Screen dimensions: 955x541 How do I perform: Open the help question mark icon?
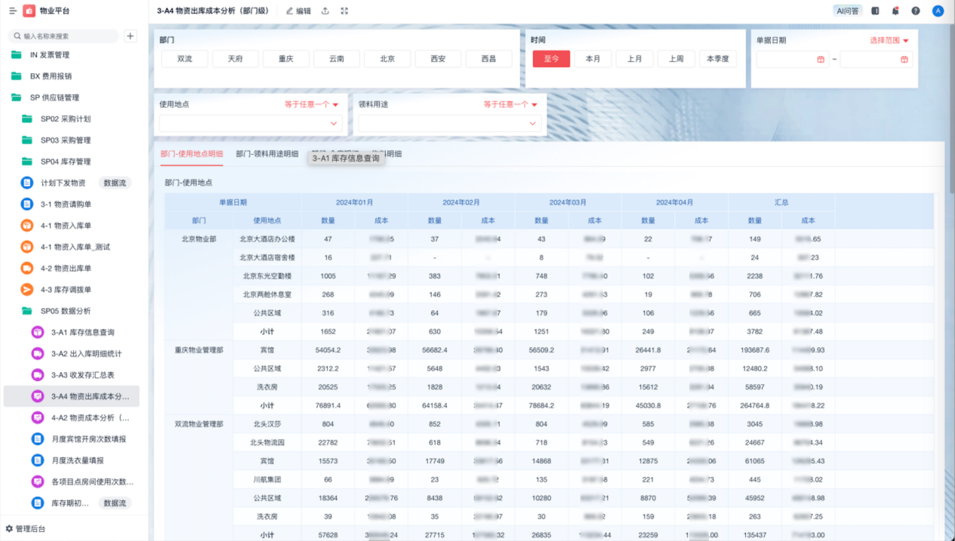point(915,11)
